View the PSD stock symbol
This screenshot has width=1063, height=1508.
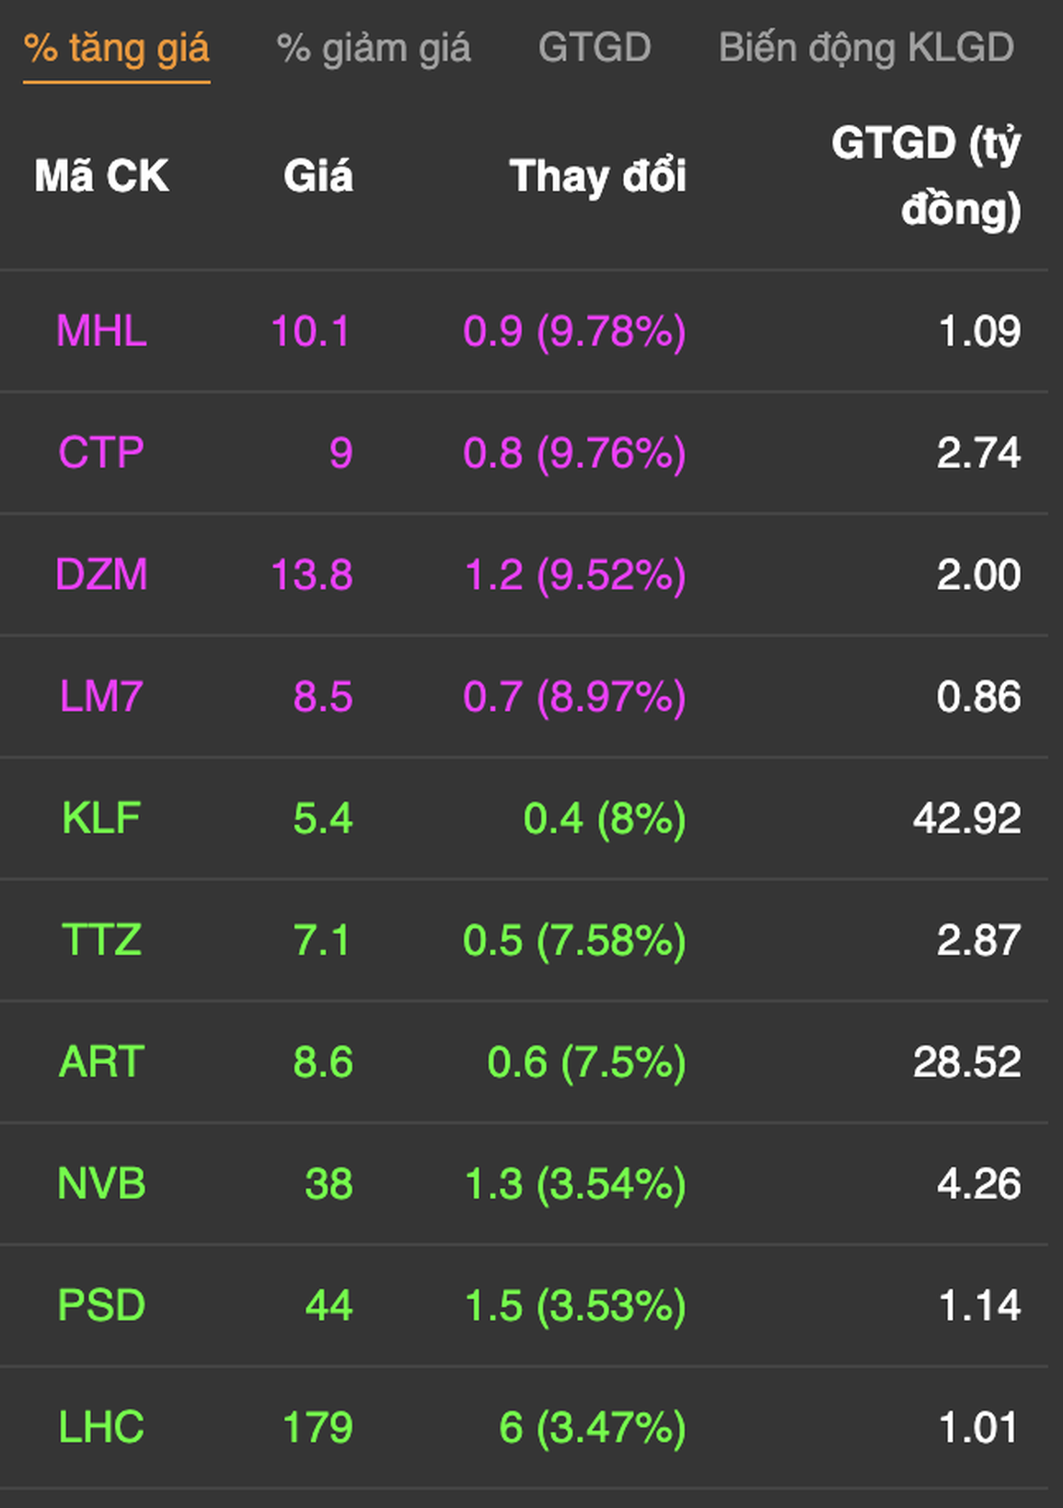click(101, 1305)
